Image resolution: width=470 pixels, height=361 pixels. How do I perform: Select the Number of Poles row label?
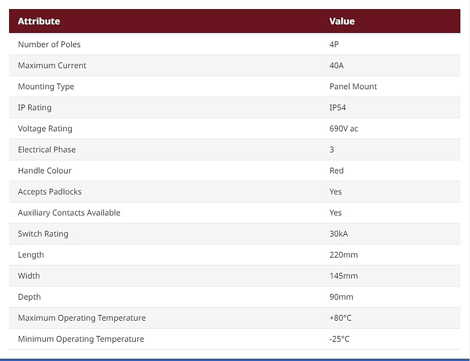pyautogui.click(x=49, y=44)
